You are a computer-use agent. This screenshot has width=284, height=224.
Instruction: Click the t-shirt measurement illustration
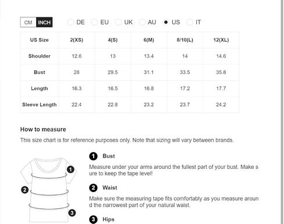48,190
